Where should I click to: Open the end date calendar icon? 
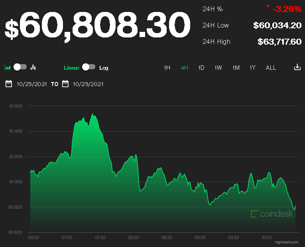[x=65, y=84]
